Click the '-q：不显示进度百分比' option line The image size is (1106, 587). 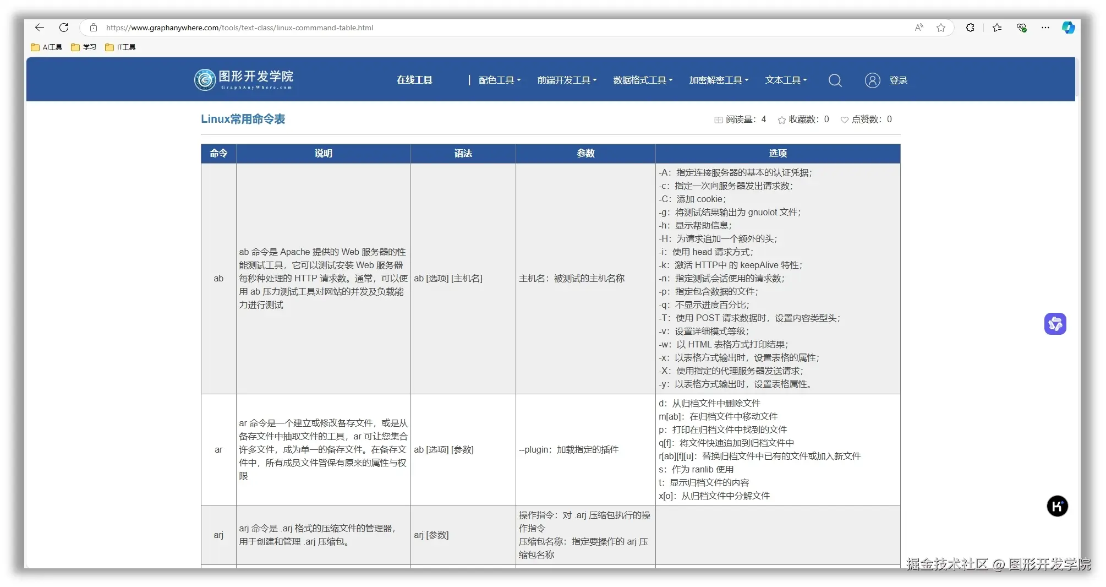[x=704, y=305]
